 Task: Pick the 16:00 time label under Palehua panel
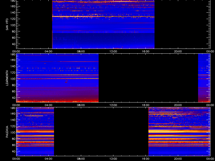[146, 159]
